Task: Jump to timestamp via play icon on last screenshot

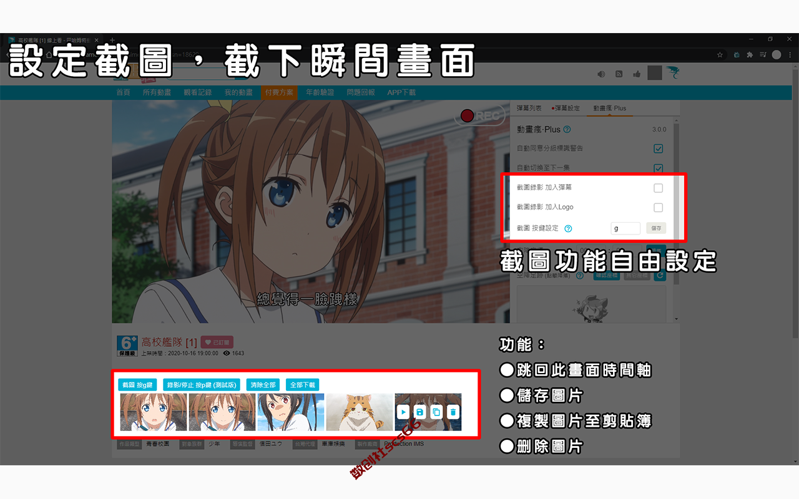Action: click(x=403, y=412)
